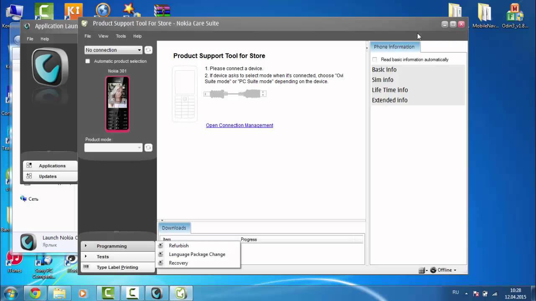
Task: Click the Action Center flag tray icon
Action: coord(476,293)
